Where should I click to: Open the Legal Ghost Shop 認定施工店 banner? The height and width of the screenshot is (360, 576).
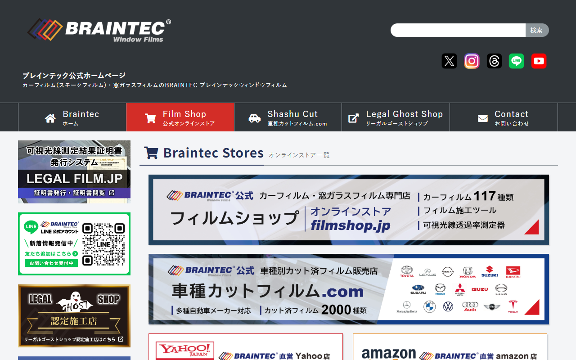click(74, 316)
